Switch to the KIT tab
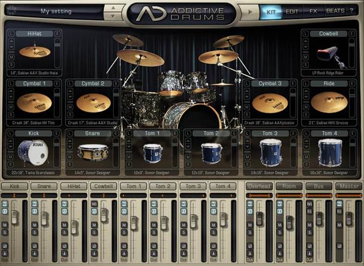Viewport: 364px width, 266px height. [270, 11]
